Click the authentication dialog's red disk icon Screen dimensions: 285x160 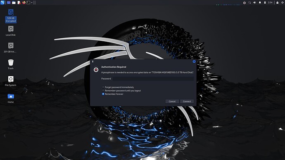[96, 70]
